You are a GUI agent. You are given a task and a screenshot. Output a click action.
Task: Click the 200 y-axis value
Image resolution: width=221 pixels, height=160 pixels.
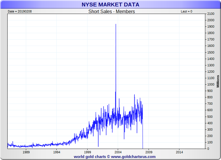[x=210, y=136]
